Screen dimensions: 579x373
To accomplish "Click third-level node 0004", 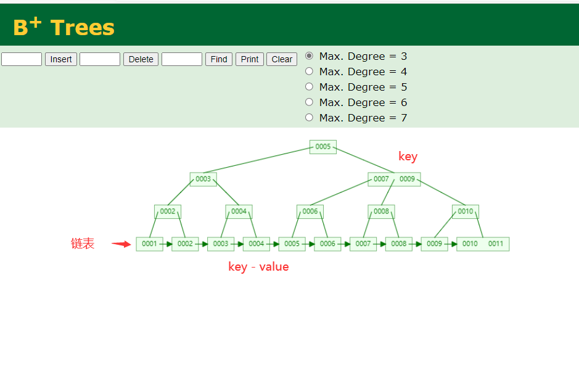I will click(x=239, y=211).
